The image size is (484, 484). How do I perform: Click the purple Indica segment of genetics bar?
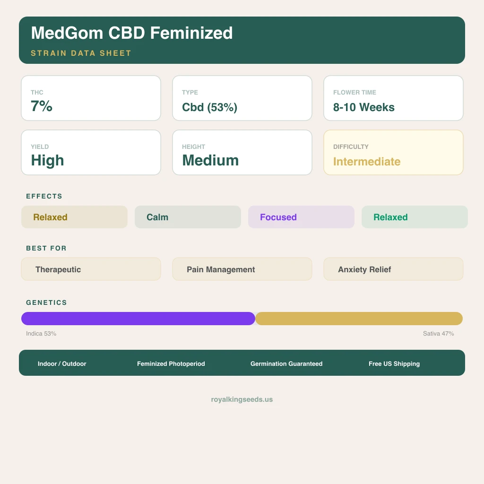pyautogui.click(x=138, y=319)
